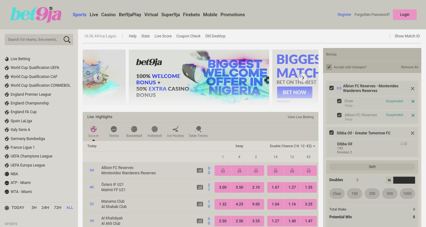Open the Sports tab
The image size is (426, 227).
tap(80, 15)
